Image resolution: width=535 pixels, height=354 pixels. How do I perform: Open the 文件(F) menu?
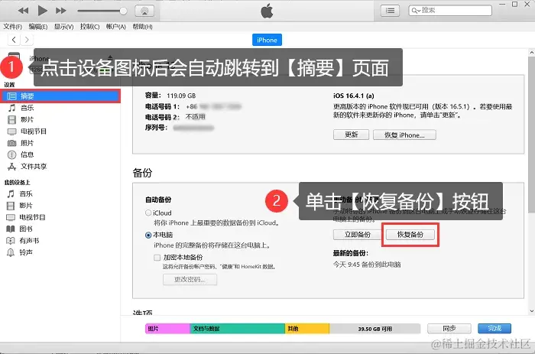coord(13,27)
